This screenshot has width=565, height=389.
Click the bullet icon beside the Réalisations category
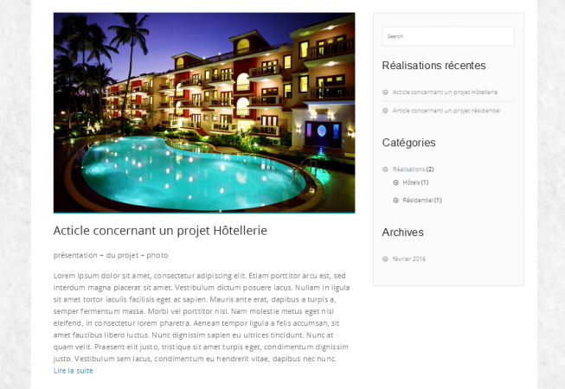pyautogui.click(x=385, y=169)
